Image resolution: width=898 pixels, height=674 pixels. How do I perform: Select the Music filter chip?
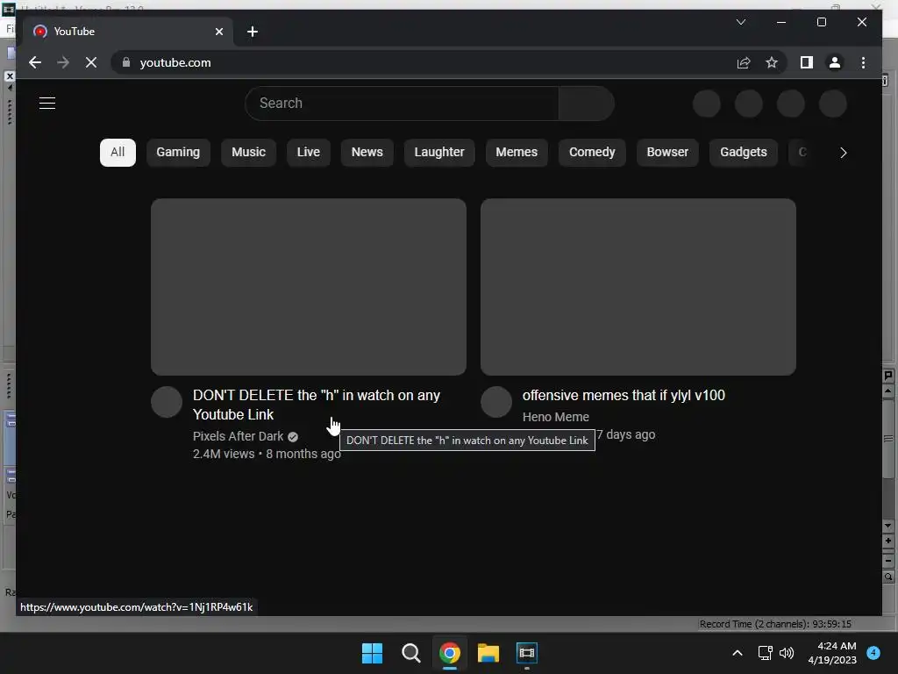pyautogui.click(x=248, y=153)
